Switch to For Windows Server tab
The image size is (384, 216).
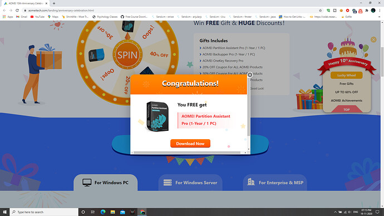click(190, 183)
